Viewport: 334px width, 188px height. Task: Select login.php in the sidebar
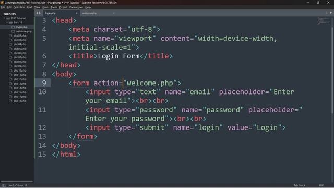click(21, 27)
